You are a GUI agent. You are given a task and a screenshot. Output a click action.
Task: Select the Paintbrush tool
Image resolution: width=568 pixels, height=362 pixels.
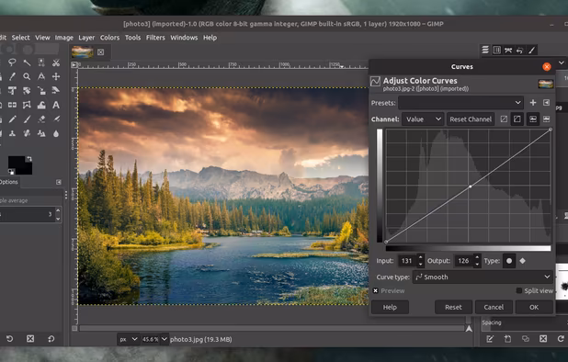pyautogui.click(x=27, y=119)
